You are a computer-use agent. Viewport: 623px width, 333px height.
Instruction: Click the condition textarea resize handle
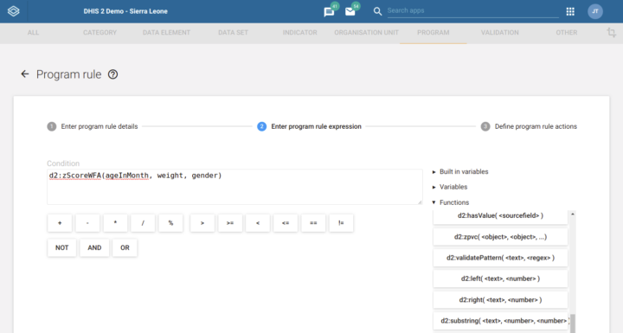(420, 202)
